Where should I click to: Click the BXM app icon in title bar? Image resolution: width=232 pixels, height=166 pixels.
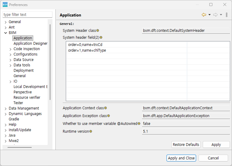(x=5, y=5)
